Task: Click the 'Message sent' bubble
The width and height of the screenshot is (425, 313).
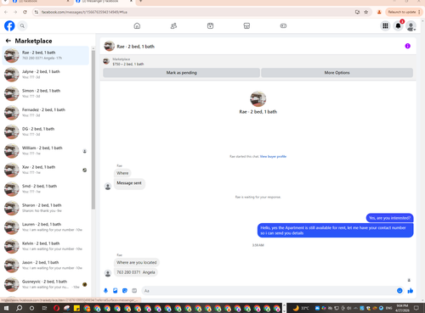Action: (x=129, y=183)
